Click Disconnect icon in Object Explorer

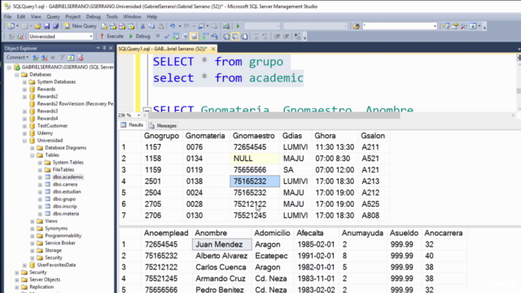point(44,58)
